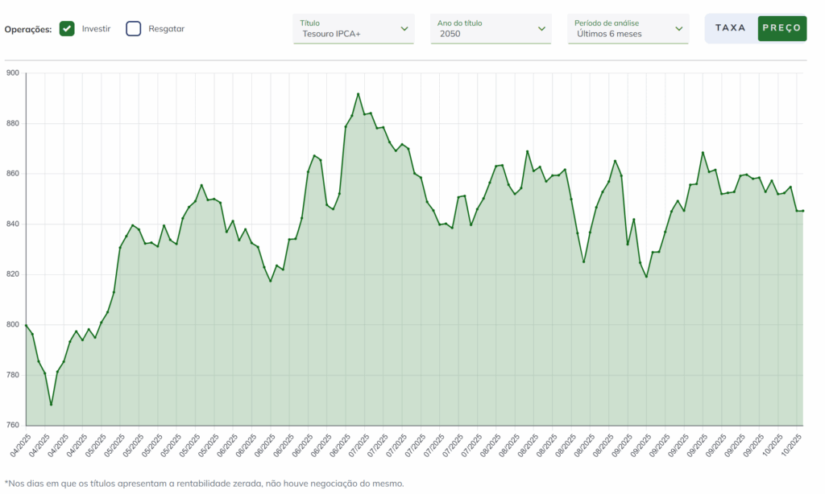Open the Ano do título dropdown
Screen dimensions: 825x494
tap(491, 29)
